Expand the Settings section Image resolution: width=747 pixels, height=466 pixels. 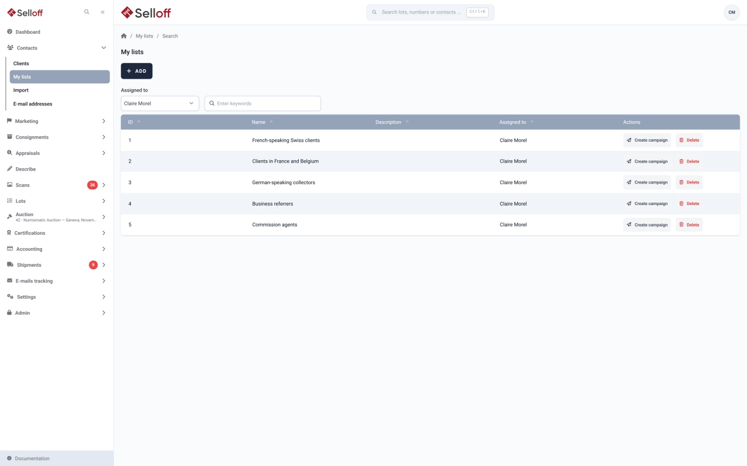(x=57, y=297)
